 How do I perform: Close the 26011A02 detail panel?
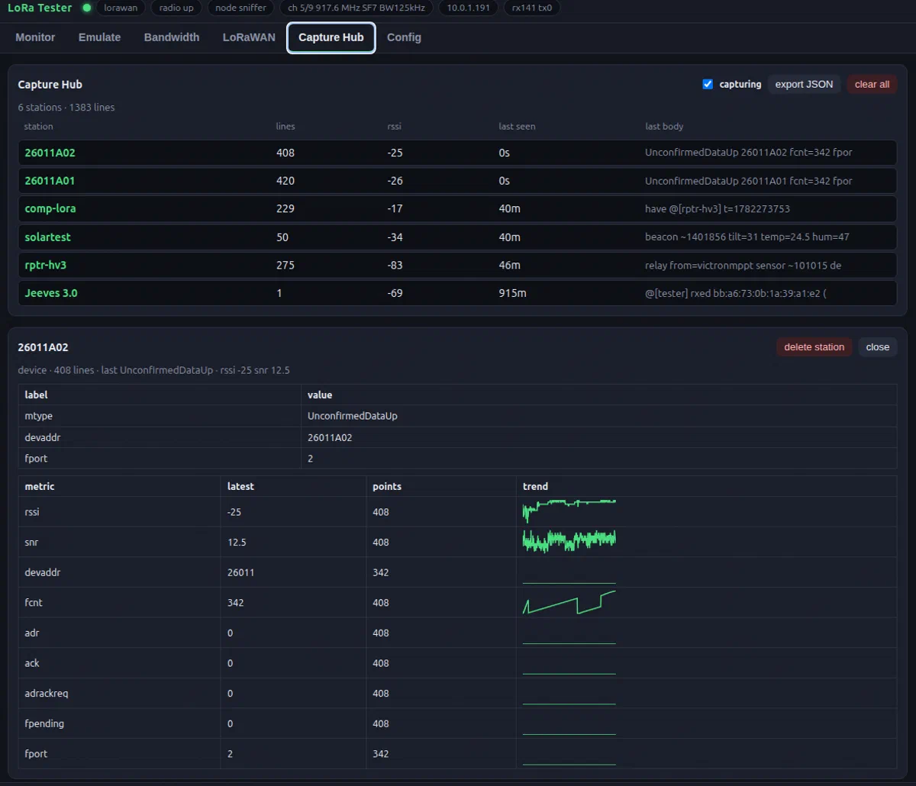click(878, 346)
